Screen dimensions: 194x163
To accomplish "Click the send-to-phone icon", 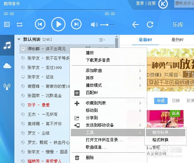I will (77, 126).
